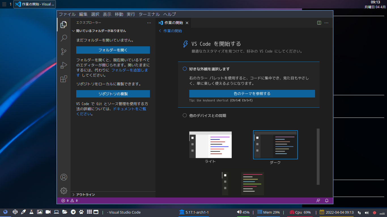Click the paw icon in the taskbar
387x217 pixels.
click(x=81, y=212)
